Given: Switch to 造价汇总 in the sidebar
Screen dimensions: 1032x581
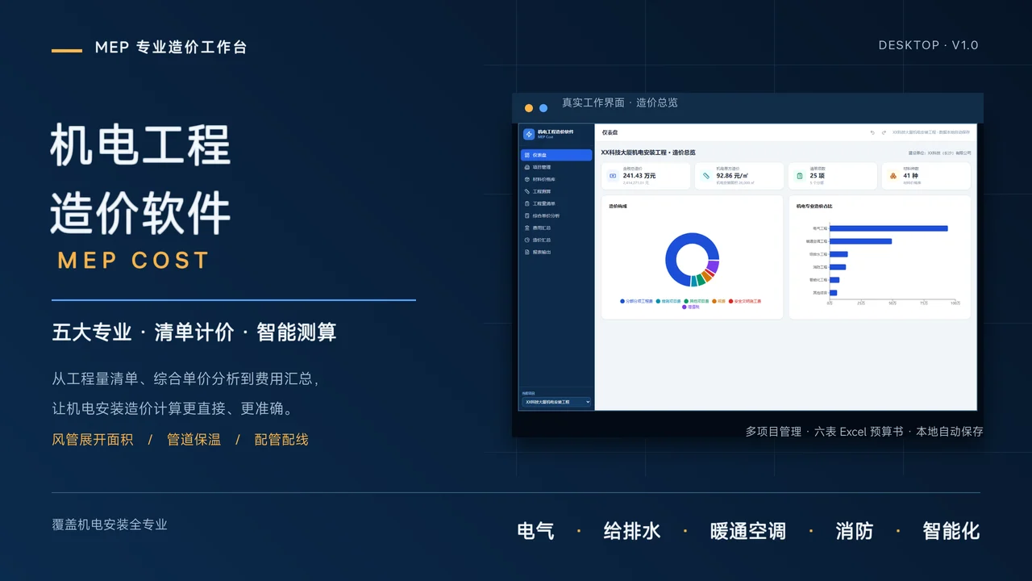Looking at the screenshot, I should (556, 240).
